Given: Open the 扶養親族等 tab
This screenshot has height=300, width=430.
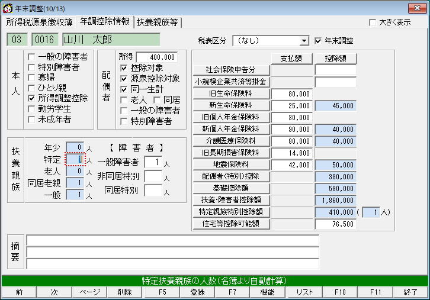Looking at the screenshot, I should 159,22.
